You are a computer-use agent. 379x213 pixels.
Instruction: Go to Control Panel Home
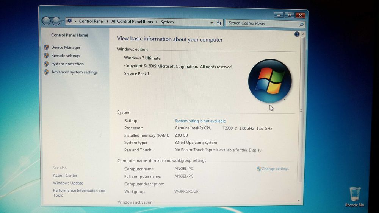pos(70,35)
